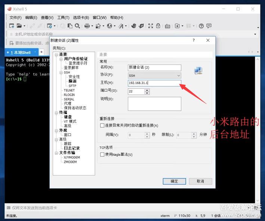Collapse the 用户身份验证 tree node
This screenshot has height=221, width=265.
coord(61,59)
